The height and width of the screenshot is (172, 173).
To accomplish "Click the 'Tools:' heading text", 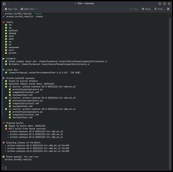I will 10,22.
